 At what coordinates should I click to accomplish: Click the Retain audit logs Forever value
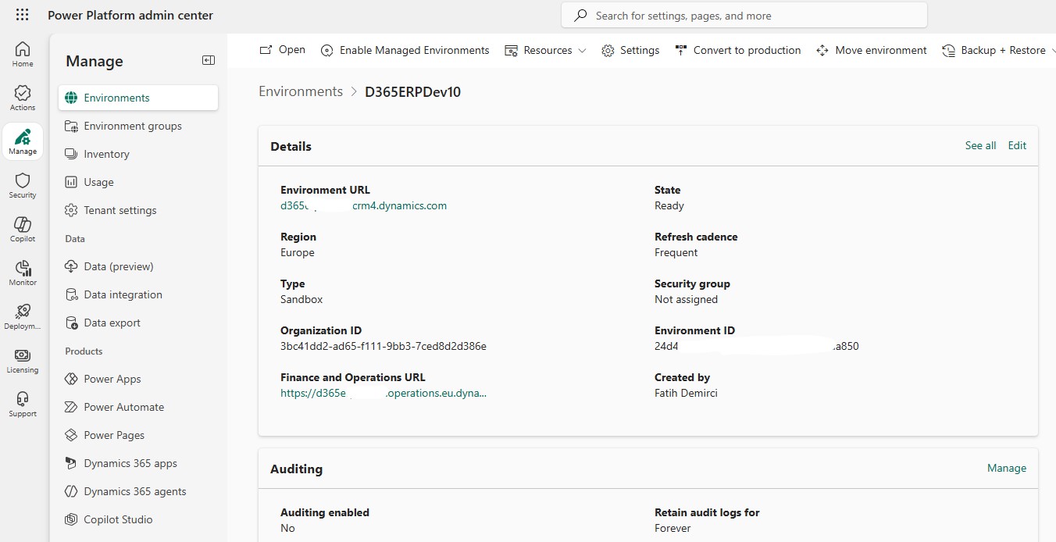pos(672,528)
